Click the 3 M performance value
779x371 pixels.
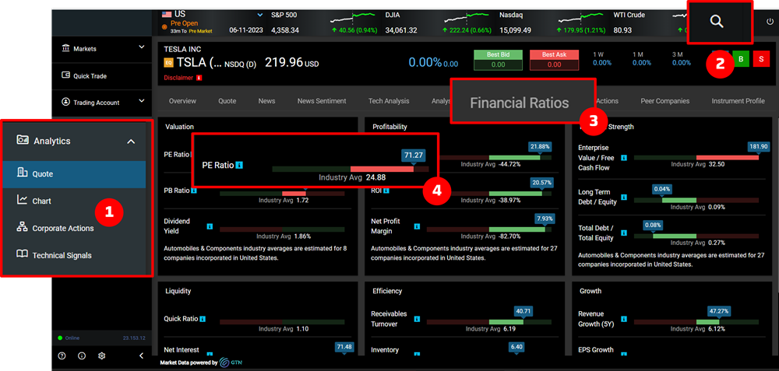(x=682, y=63)
